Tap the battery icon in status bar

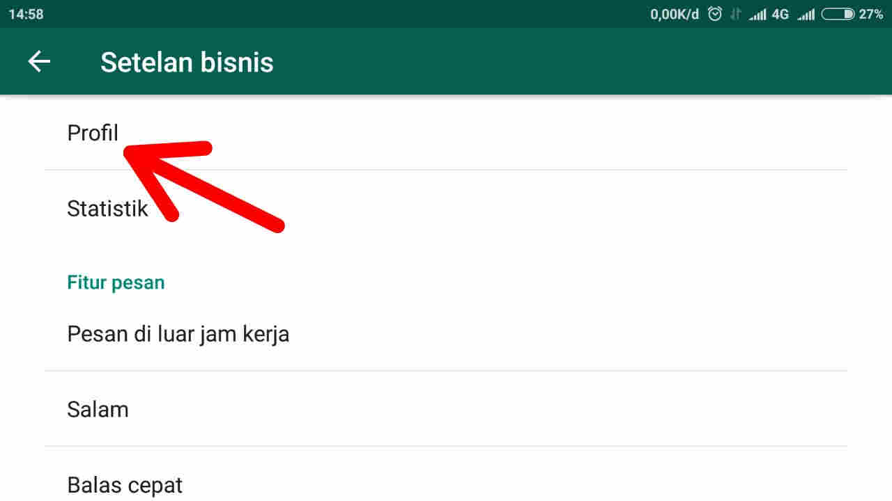(838, 14)
